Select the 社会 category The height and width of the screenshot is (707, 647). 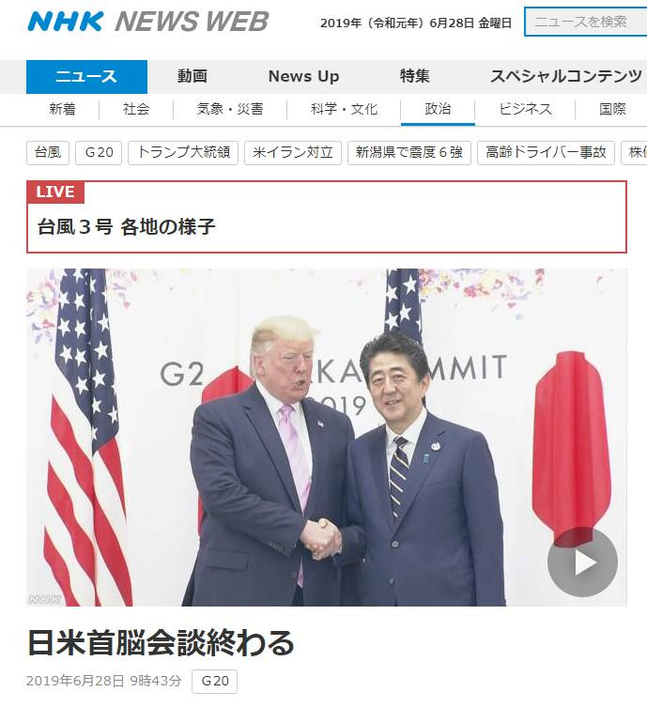point(136,109)
